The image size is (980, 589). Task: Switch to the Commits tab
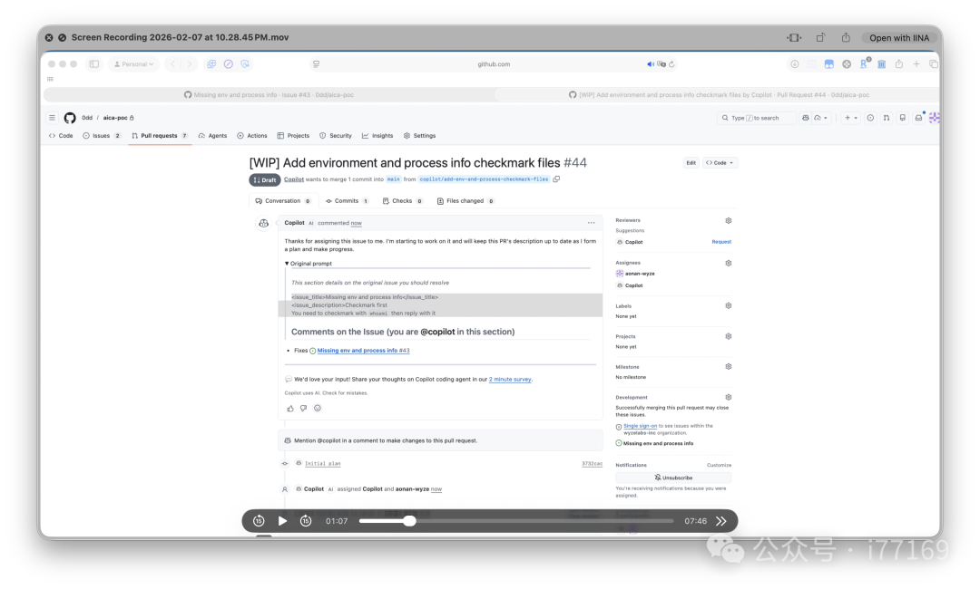click(x=347, y=201)
